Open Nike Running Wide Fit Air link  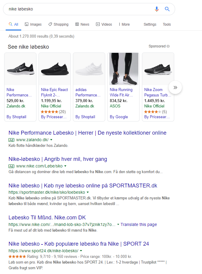pyautogui.click(x=121, y=92)
